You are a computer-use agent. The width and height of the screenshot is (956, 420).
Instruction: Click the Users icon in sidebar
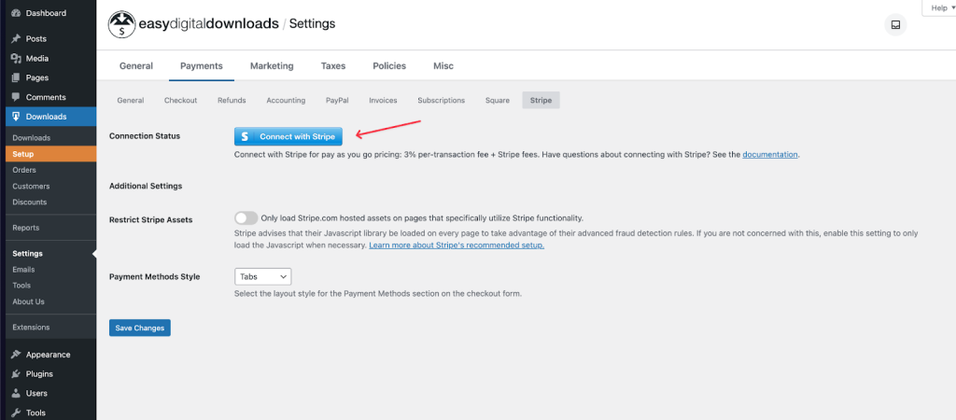(16, 394)
